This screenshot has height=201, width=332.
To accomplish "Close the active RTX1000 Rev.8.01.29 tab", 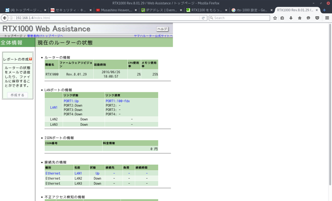I will click(x=317, y=10).
